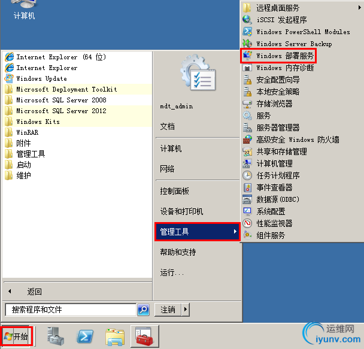
Task: Open 事件查看器 event viewer
Action: 268,187
